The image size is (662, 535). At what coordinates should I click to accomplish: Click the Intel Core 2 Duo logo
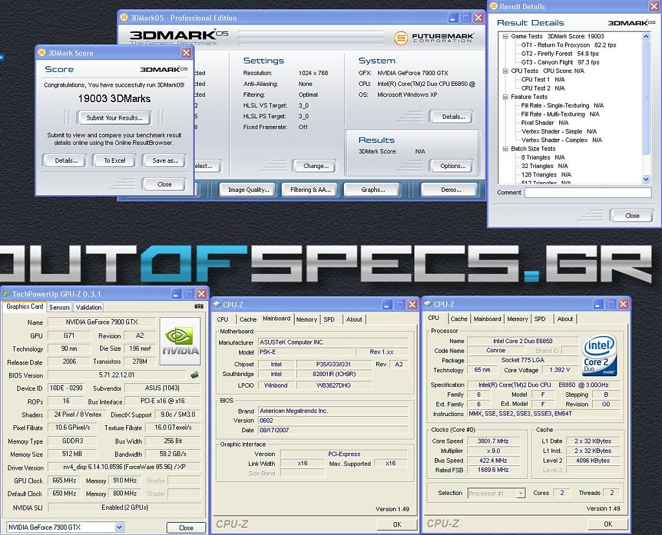(599, 355)
